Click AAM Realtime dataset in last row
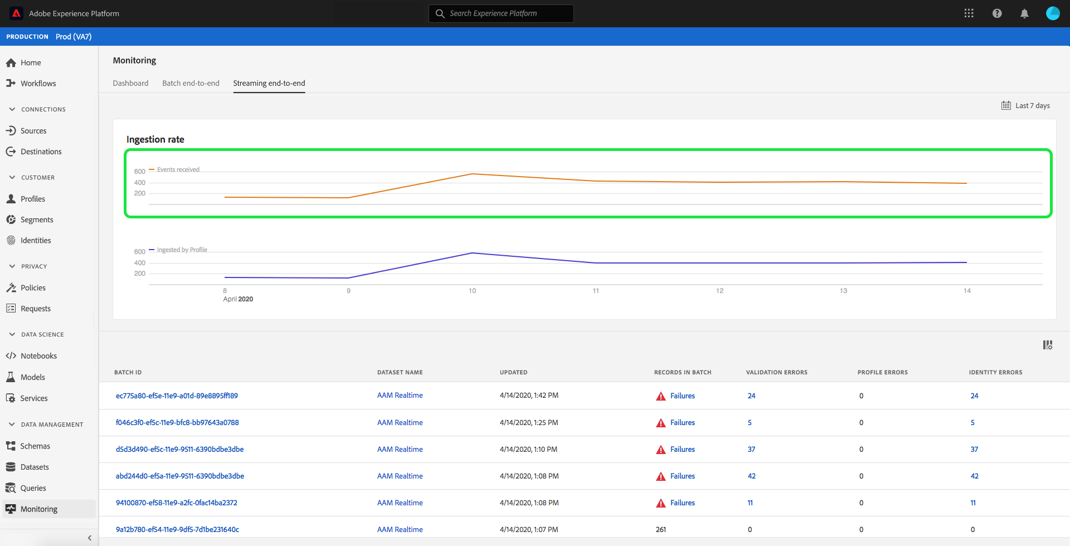 coord(400,529)
